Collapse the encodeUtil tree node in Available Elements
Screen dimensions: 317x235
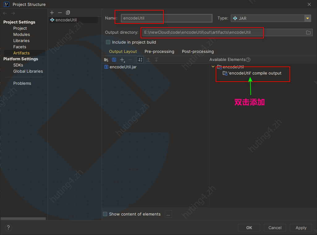213,66
